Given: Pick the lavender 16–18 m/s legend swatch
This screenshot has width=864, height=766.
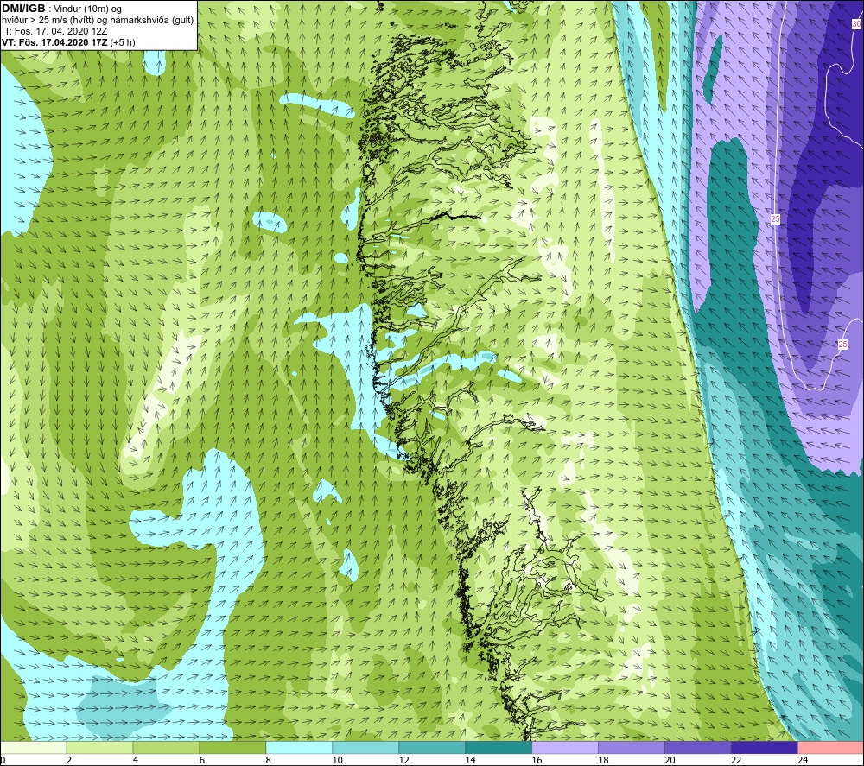Looking at the screenshot, I should coord(565,747).
